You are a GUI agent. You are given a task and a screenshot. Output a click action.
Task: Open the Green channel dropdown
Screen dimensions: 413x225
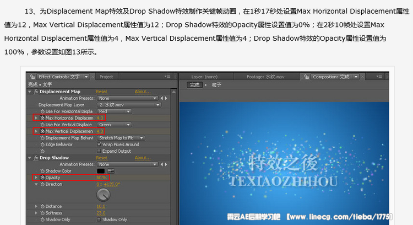115,125
